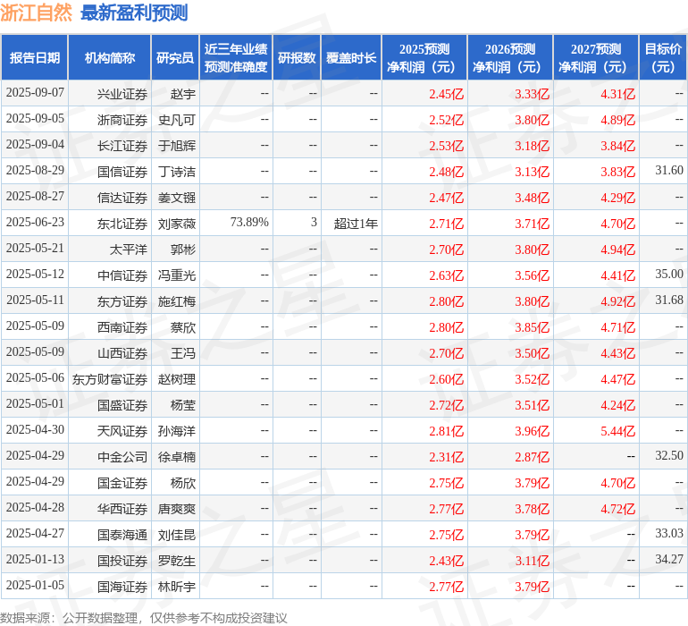Select analyst 史凡可 cell

[x=177, y=120]
